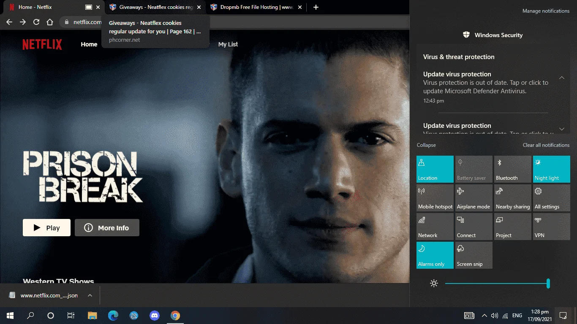Open More Info for Prison Break
The width and height of the screenshot is (577, 324).
107,228
